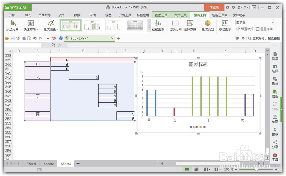
Task: Click the Open folder icon in quick toolbar
Action: click(x=7, y=39)
